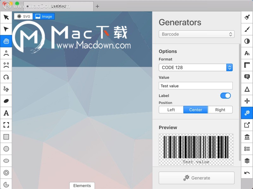
Task: Select the Untitled document tab
Action: (59, 6)
